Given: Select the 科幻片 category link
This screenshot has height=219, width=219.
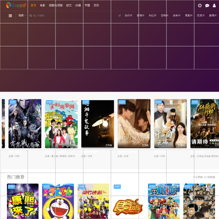Looking at the screenshot, I should 153,15.
